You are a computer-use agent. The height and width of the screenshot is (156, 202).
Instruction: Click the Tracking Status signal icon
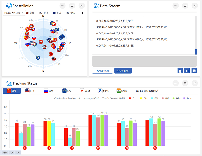point(9,83)
